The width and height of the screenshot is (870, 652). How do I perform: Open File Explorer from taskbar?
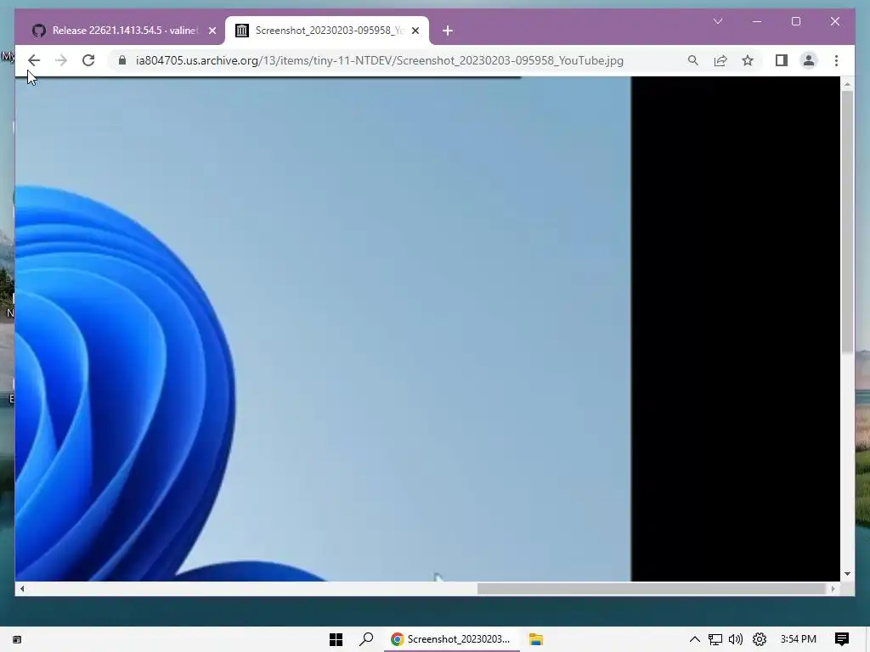click(535, 639)
